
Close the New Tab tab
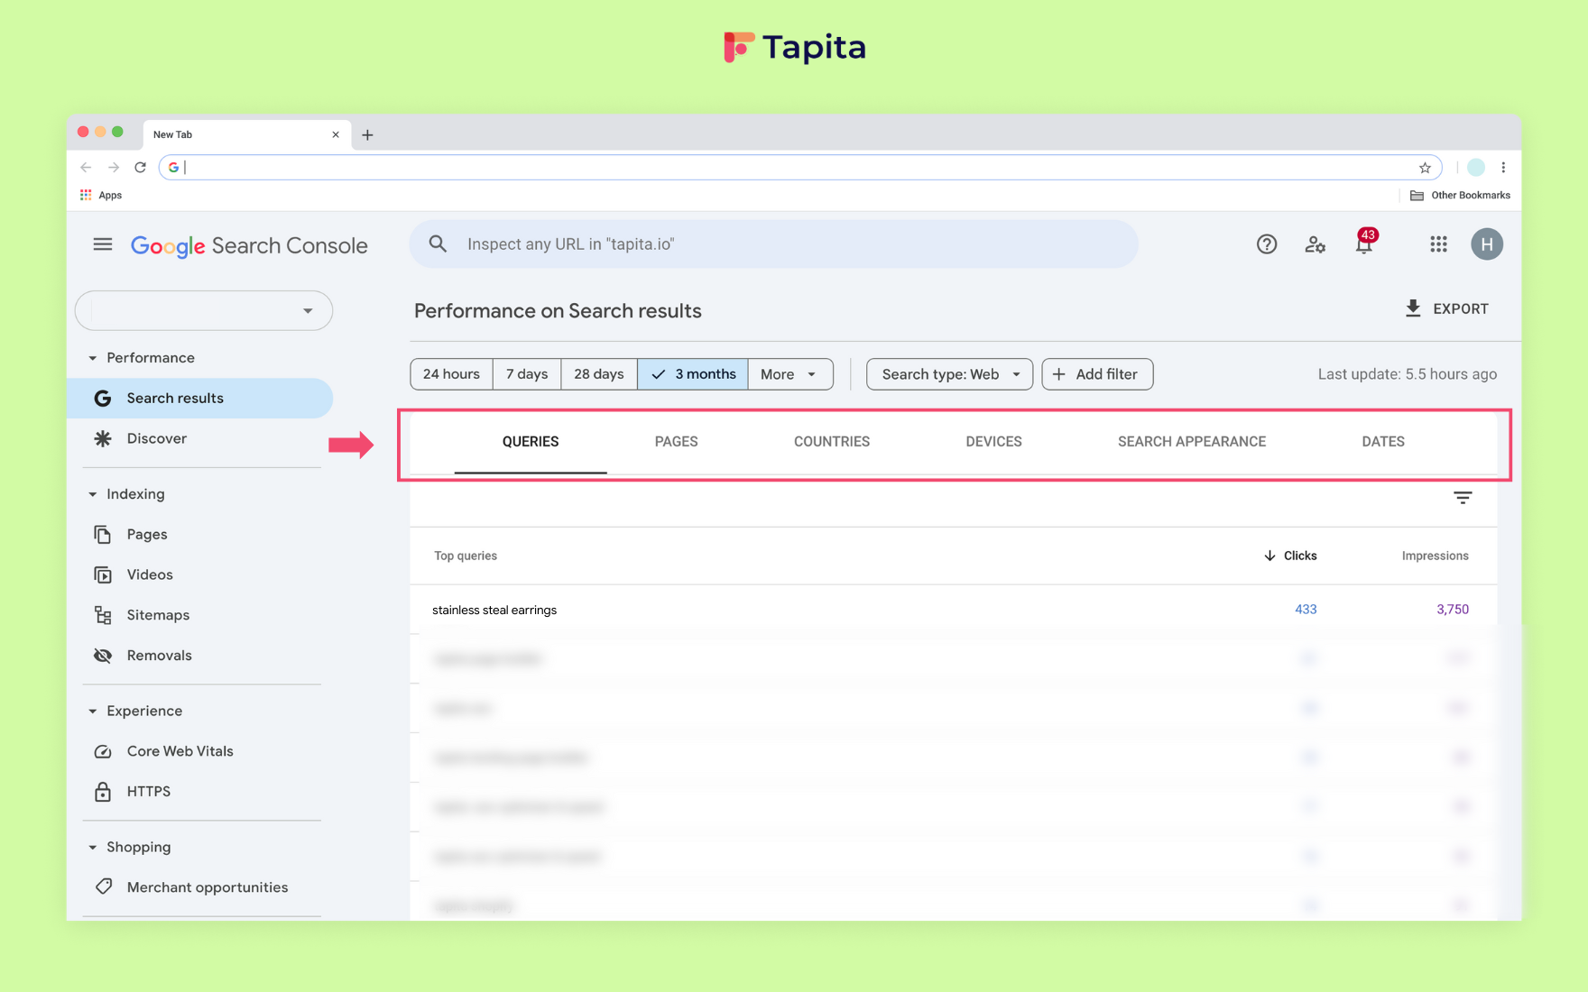[x=336, y=134]
